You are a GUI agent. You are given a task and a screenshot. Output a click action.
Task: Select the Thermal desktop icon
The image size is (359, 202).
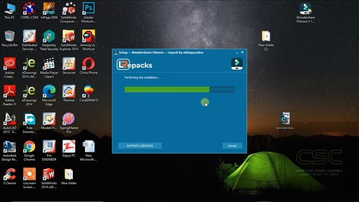(68, 93)
